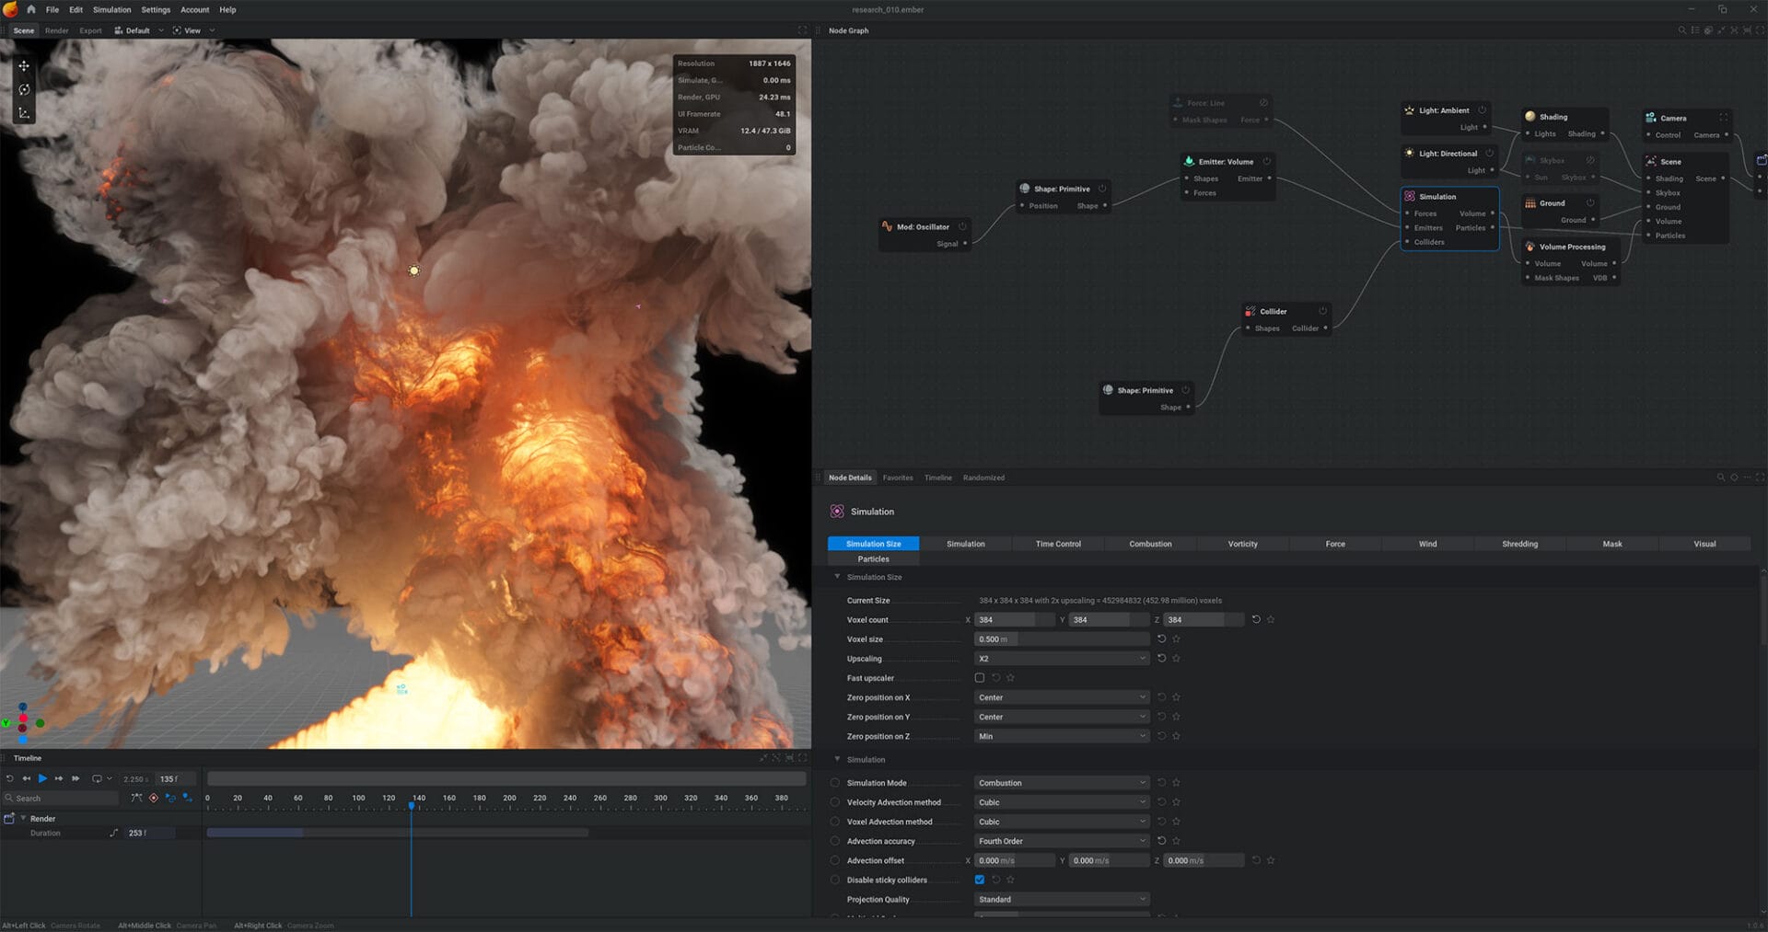Image resolution: width=1768 pixels, height=932 pixels.
Task: Click the Camera node icon
Action: pos(1651,118)
